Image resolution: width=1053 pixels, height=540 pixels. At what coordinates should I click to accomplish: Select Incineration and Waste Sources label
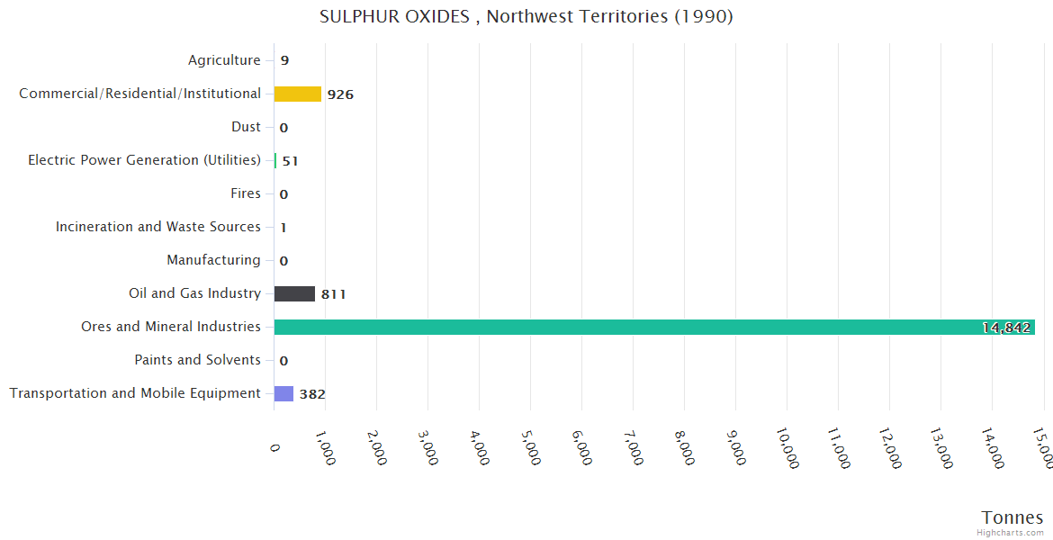[x=158, y=227]
